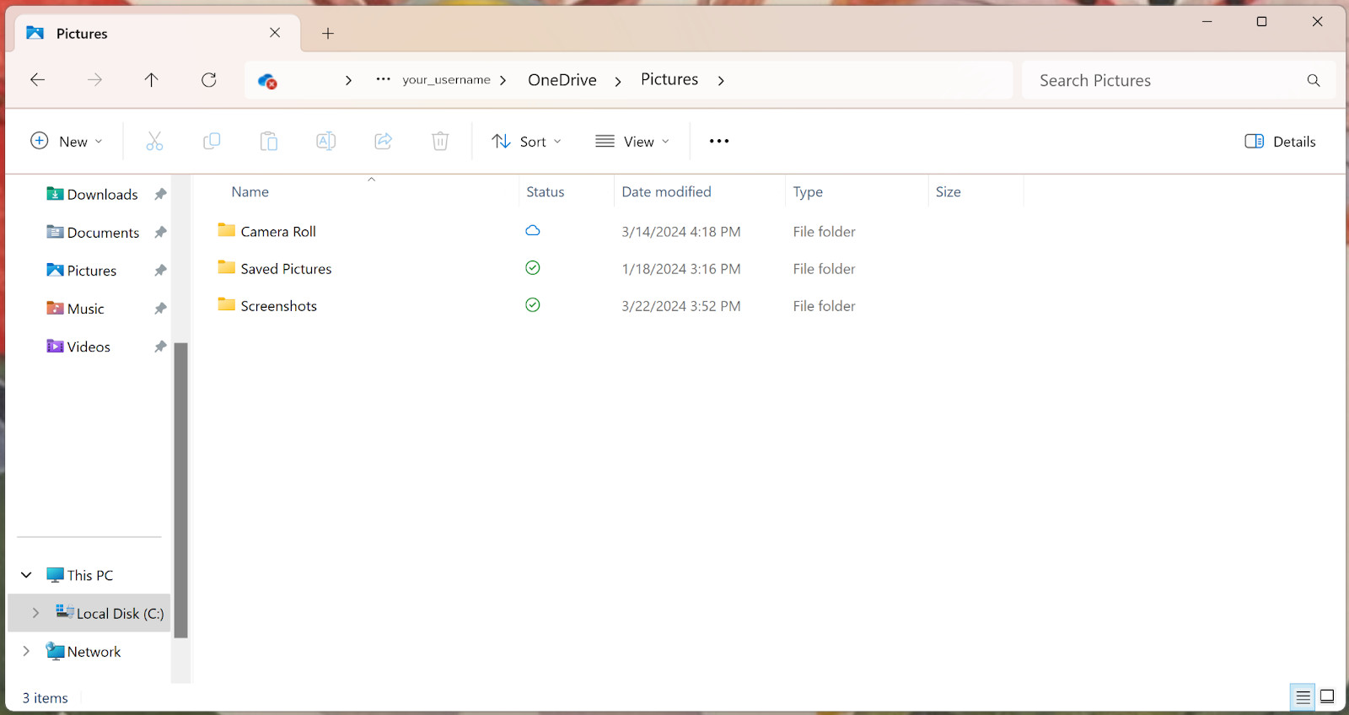This screenshot has width=1349, height=715.
Task: Sort by Type column header
Action: 808,192
